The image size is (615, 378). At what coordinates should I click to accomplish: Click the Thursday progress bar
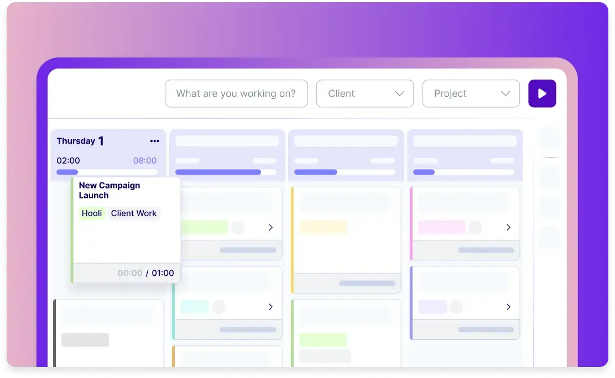(107, 172)
